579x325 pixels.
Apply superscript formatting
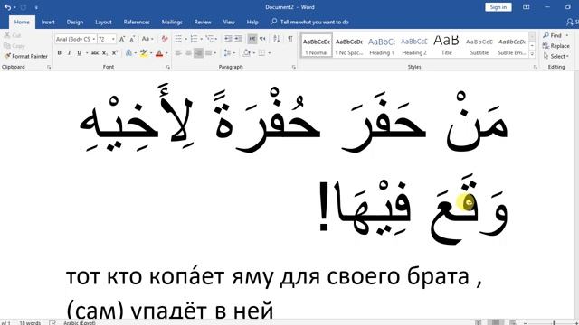coord(115,53)
